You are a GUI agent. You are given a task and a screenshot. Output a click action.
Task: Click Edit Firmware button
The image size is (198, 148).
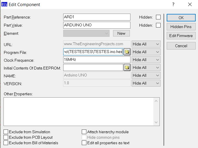click(181, 36)
